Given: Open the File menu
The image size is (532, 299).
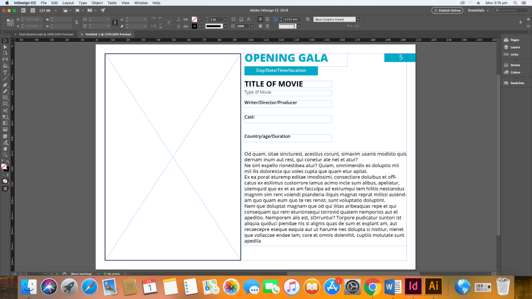Looking at the screenshot, I should coord(43,3).
